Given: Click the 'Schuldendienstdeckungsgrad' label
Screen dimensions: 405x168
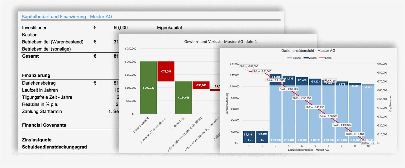Looking at the screenshot, I should point(55,147).
